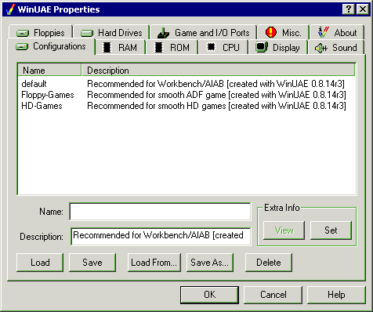Viewport: 373px width, 312px height.
Task: Switch to the Sound tab
Action: pos(336,48)
